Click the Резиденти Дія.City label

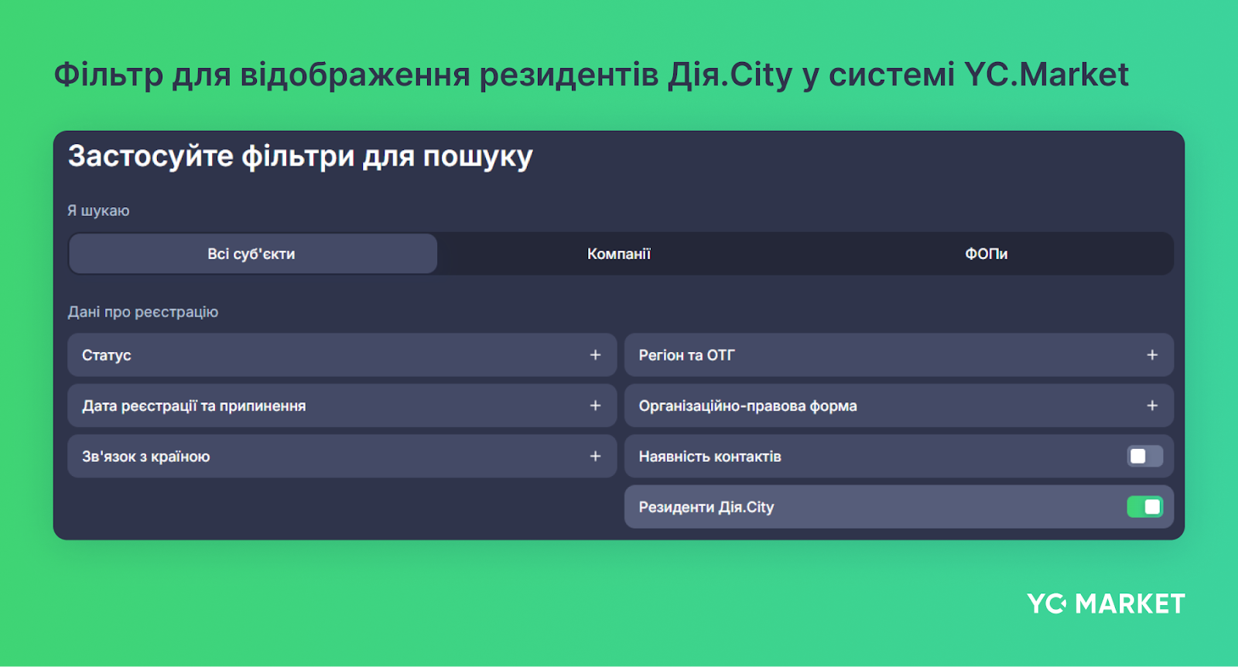706,508
